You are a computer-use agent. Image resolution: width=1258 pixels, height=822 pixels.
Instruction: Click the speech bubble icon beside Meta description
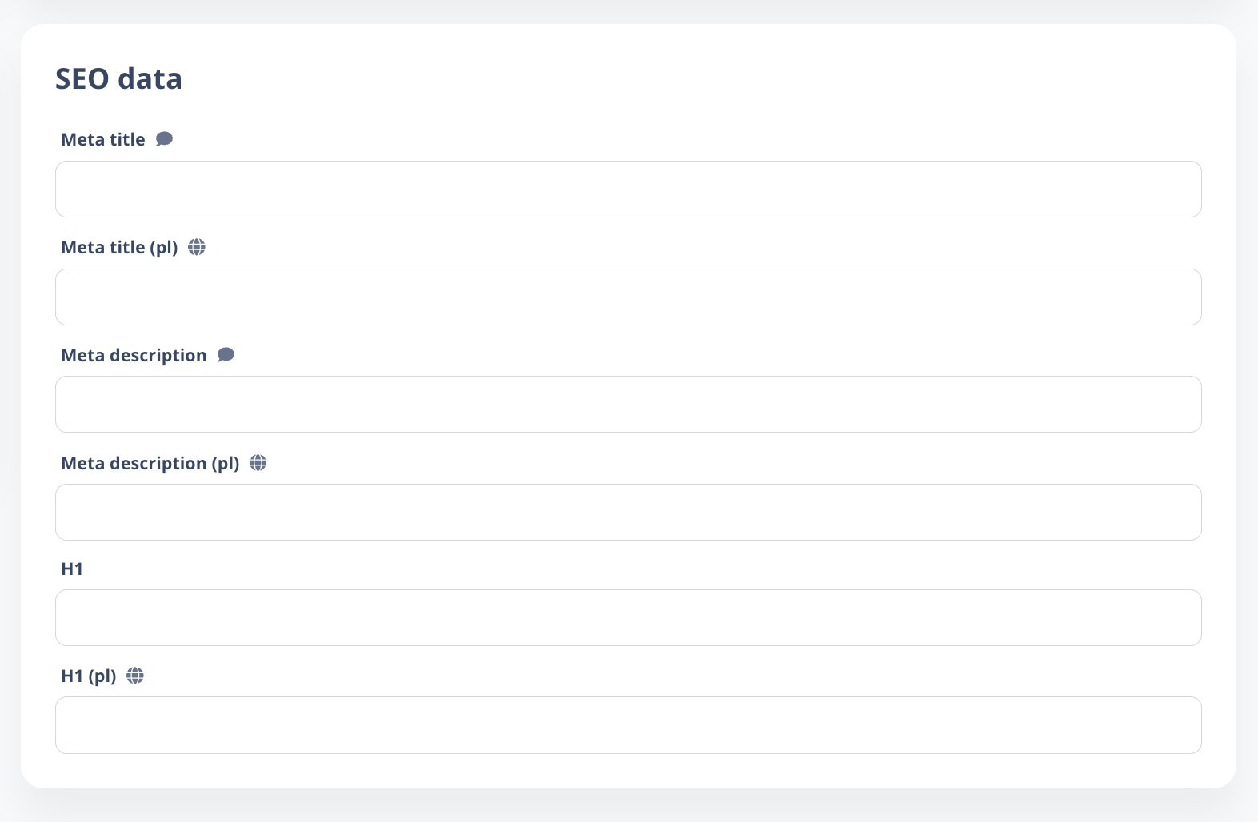pyautogui.click(x=226, y=355)
